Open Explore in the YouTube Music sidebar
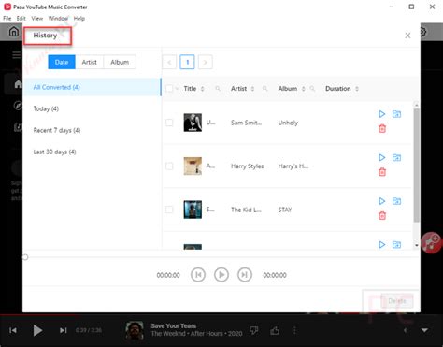This screenshot has height=347, width=443. click(x=18, y=106)
